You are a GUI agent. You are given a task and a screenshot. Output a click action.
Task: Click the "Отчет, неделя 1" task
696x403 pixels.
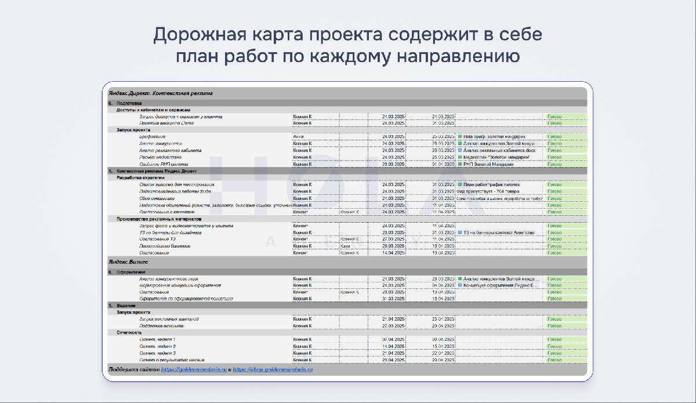coord(157,339)
